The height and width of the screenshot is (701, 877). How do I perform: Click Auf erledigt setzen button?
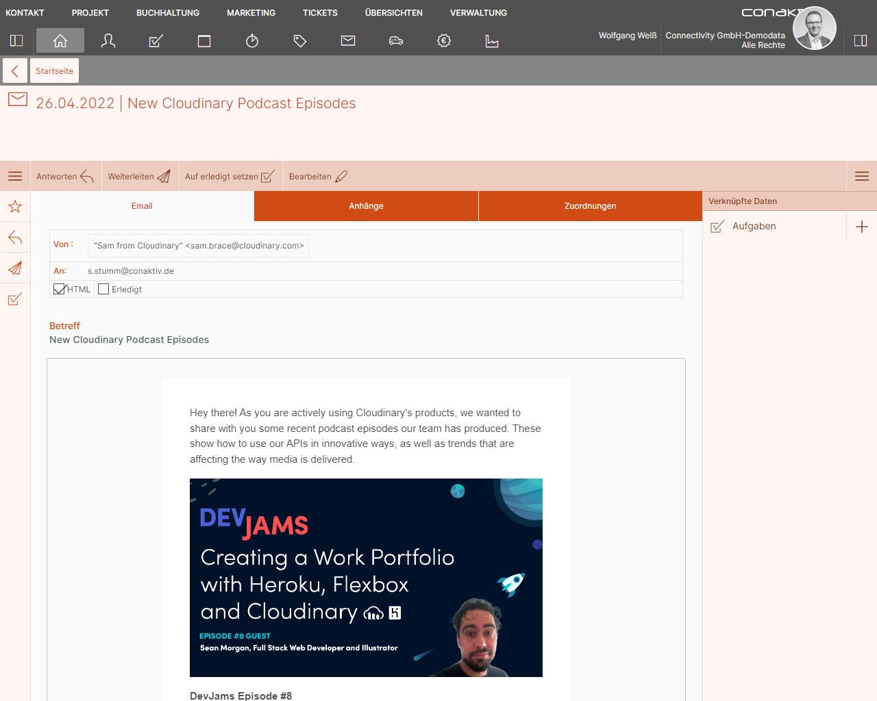point(230,177)
